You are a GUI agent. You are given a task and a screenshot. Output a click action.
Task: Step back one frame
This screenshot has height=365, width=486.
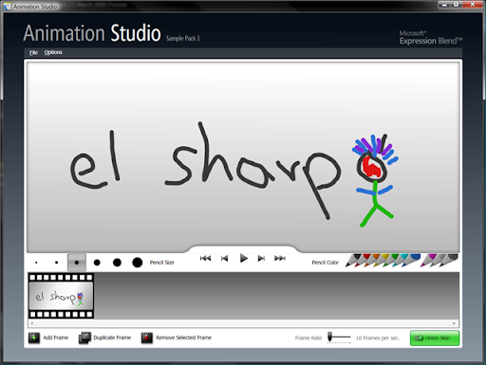click(x=224, y=259)
